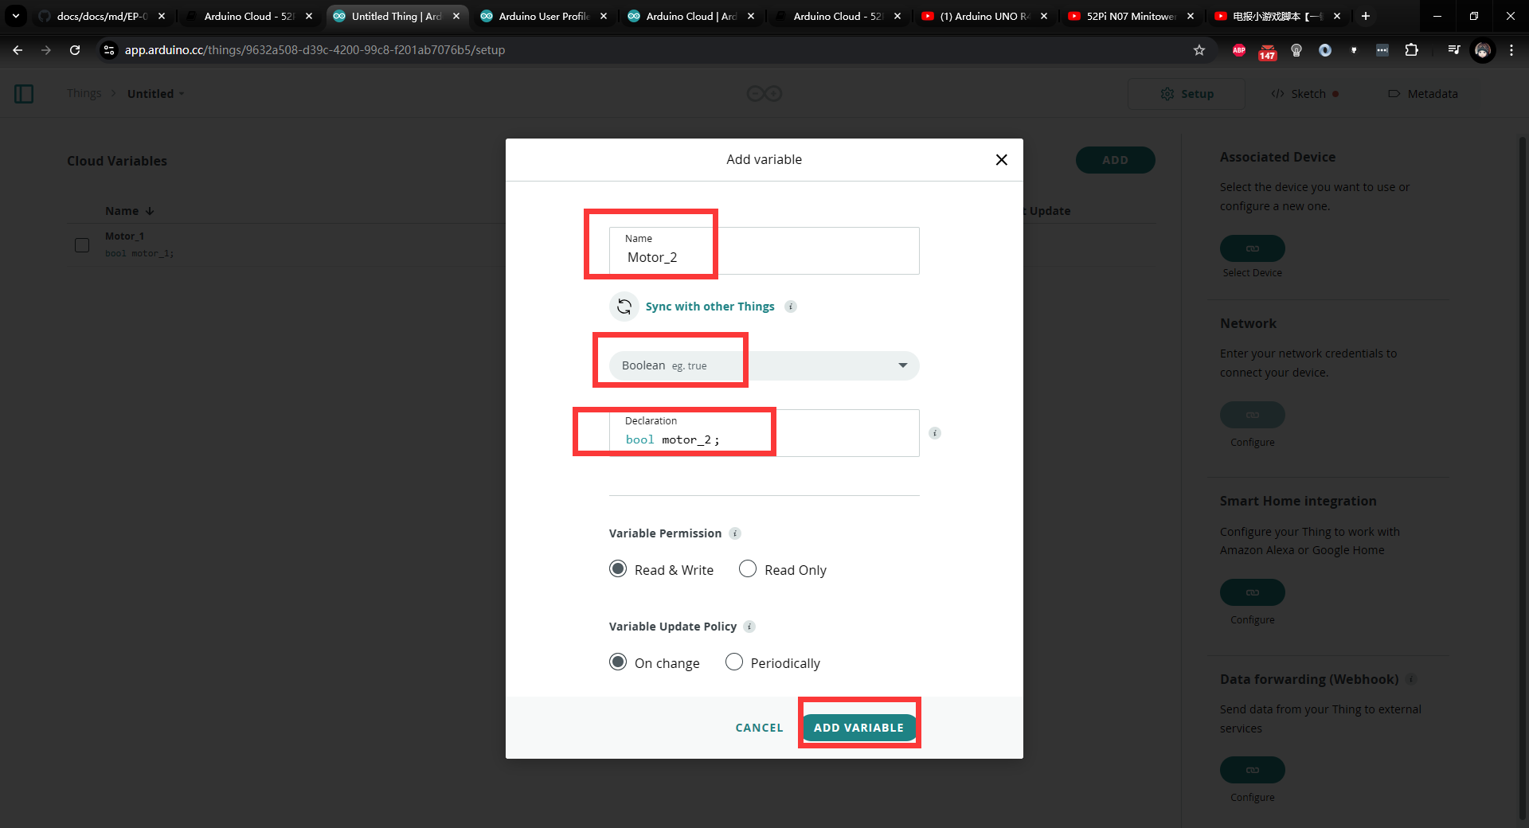Click the Name input field containing Motor_2
This screenshot has width=1529, height=828.
pos(764,251)
